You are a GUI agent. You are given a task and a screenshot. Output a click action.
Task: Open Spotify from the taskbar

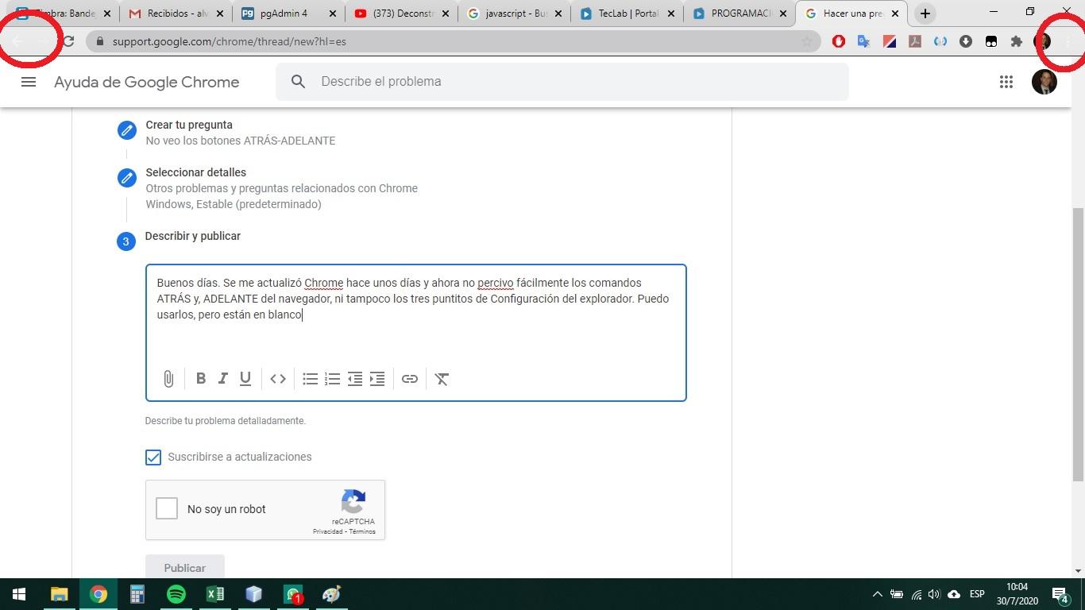tap(176, 594)
